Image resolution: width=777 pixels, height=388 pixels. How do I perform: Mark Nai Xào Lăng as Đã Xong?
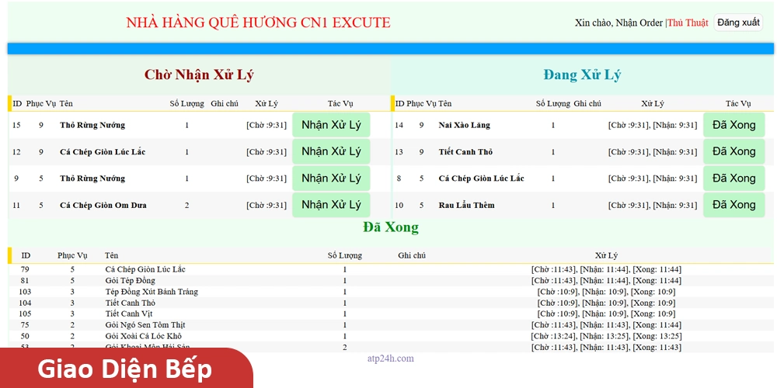tap(733, 125)
